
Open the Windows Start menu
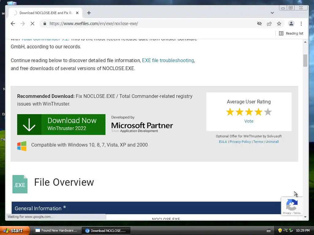click(x=15, y=230)
